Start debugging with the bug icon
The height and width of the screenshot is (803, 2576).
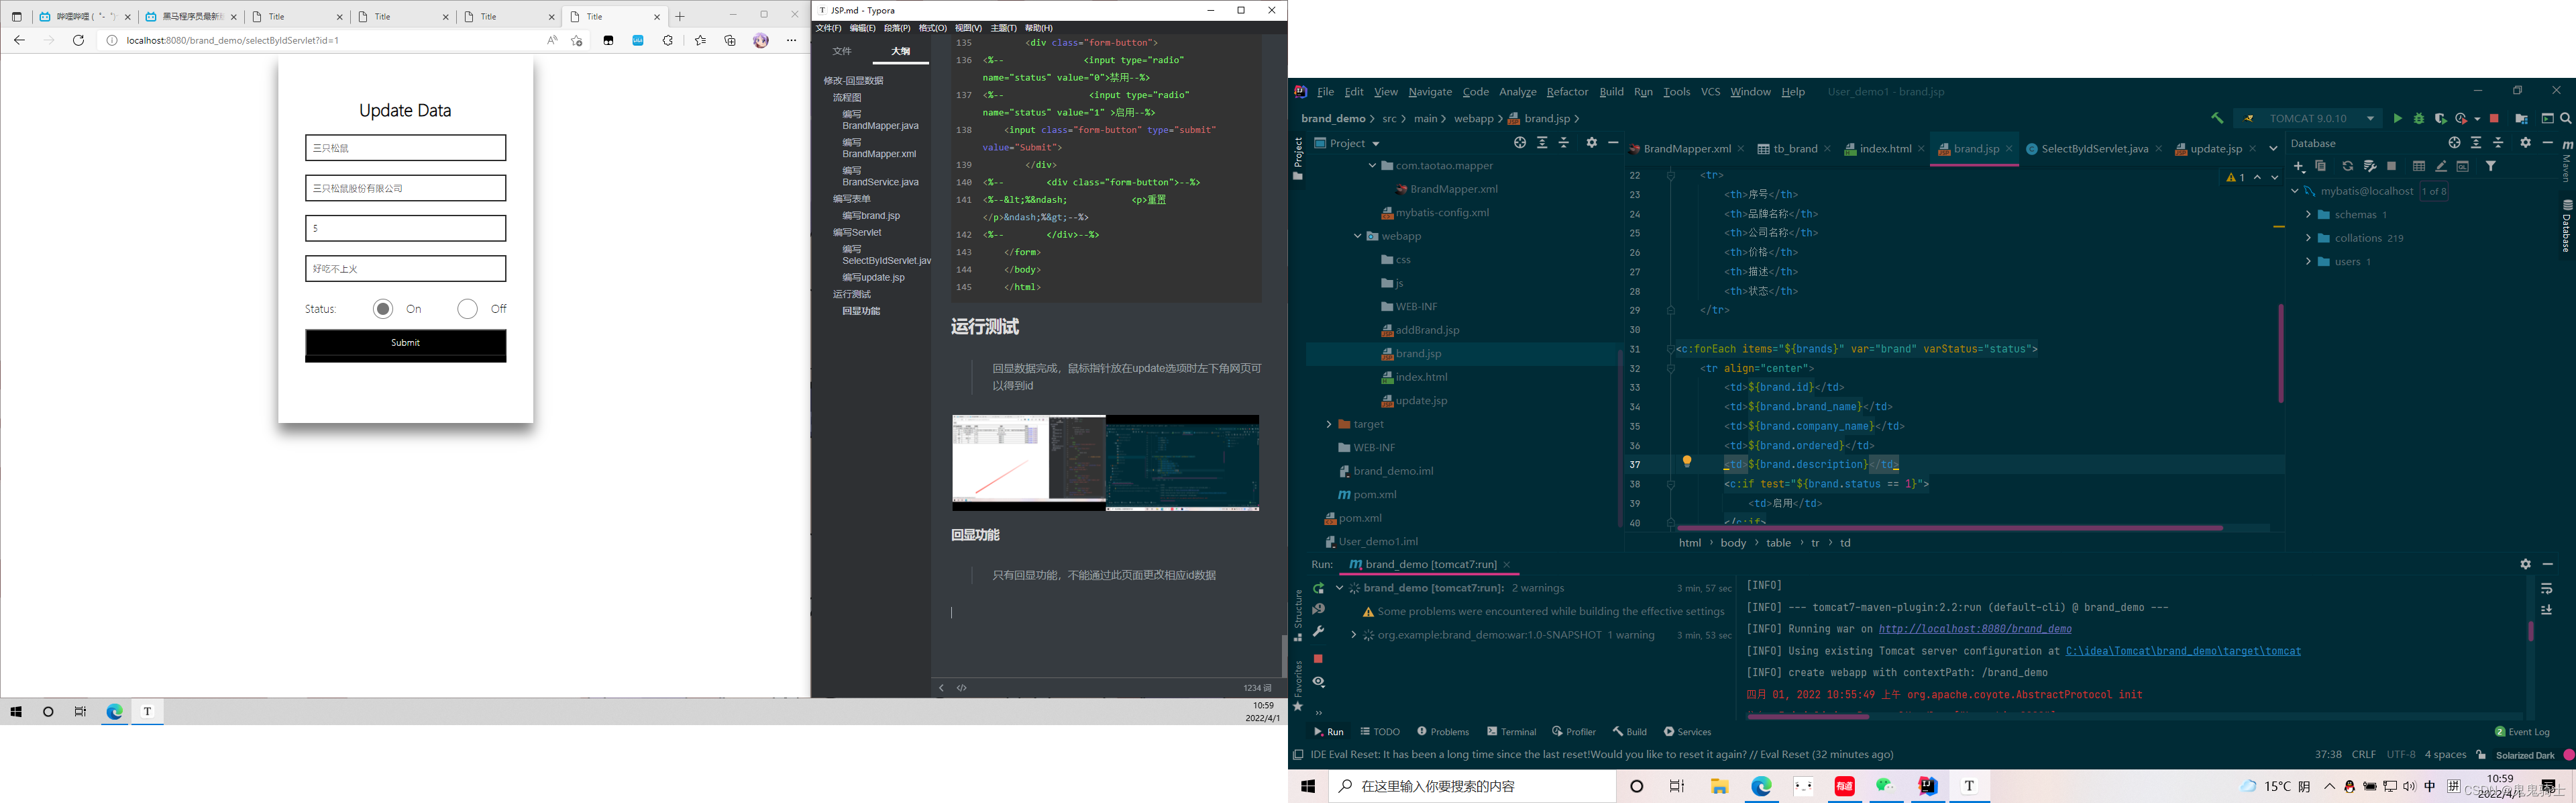2419,118
